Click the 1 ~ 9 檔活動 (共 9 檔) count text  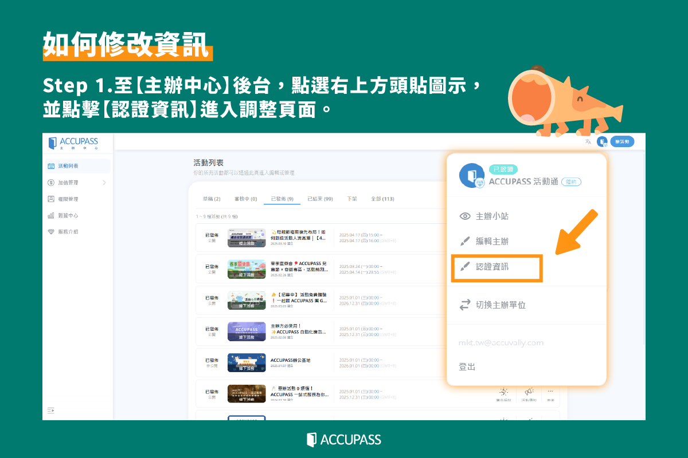217,217
